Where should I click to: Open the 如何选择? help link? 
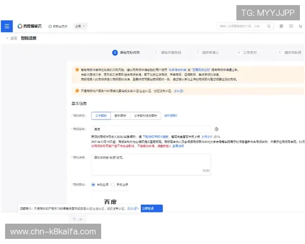coord(171,115)
